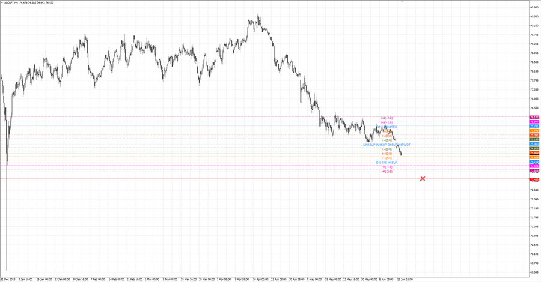This screenshot has width=541, height=282.
Task: Select the blue 74.219 price tag
Action: 534,162
